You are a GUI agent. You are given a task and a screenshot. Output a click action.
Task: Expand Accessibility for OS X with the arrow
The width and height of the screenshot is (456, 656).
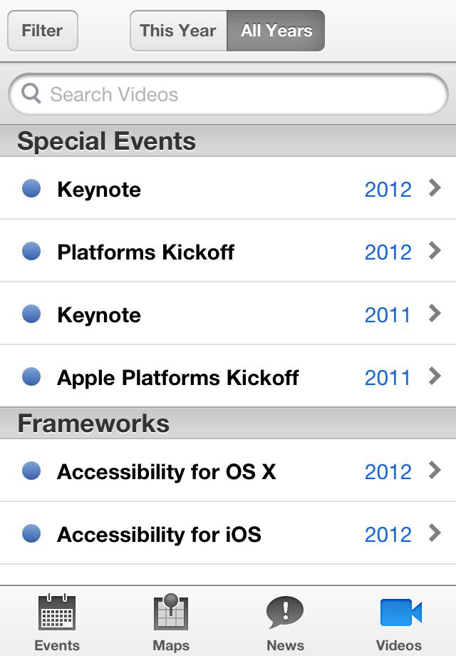pyautogui.click(x=436, y=471)
